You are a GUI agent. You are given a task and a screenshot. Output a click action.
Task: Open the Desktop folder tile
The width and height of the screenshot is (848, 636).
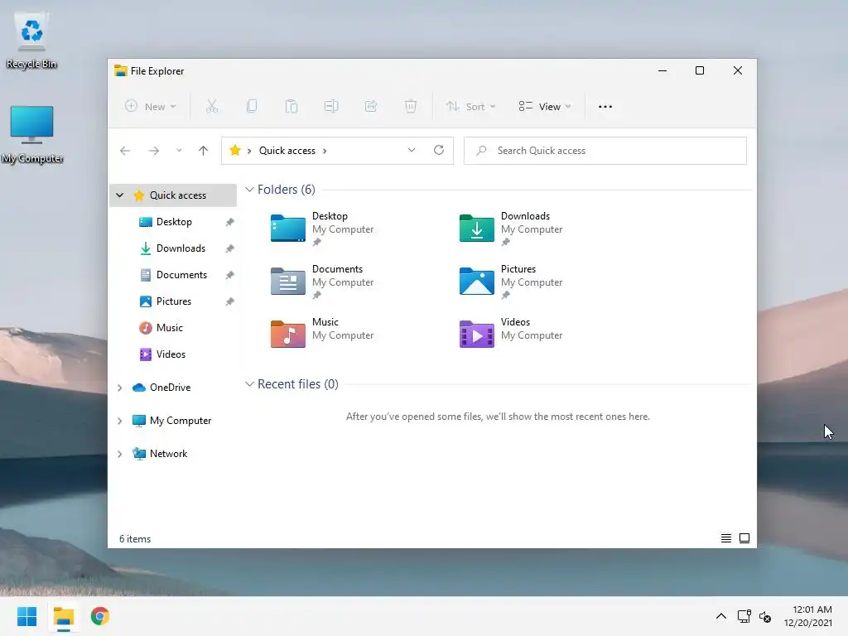[x=322, y=229]
